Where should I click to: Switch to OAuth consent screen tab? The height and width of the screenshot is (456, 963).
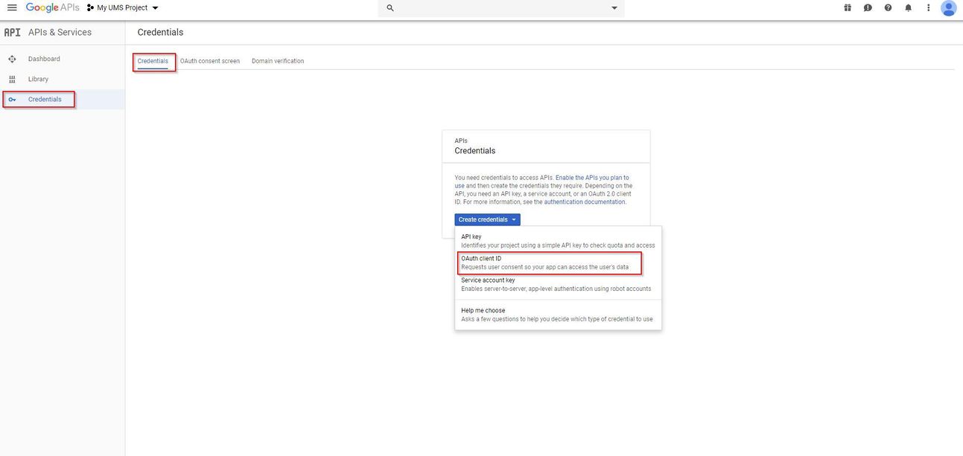210,61
